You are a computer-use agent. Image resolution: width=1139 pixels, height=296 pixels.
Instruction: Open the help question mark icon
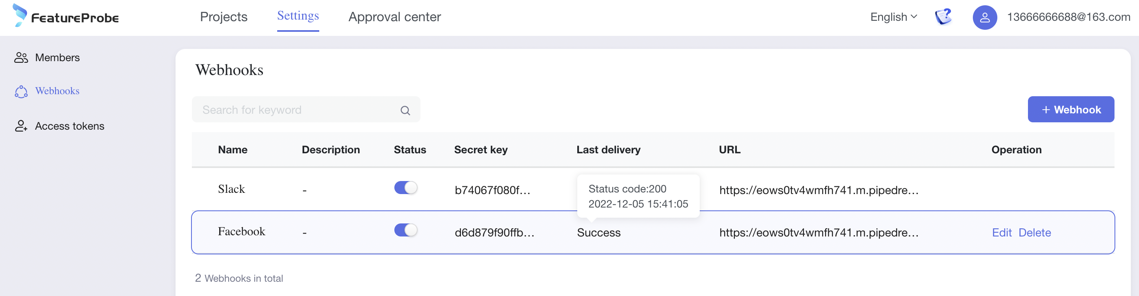[x=943, y=17]
